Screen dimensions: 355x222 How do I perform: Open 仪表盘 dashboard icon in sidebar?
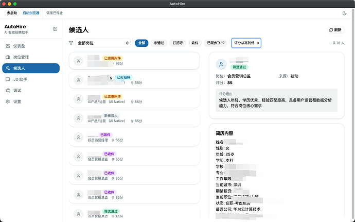tap(8, 46)
